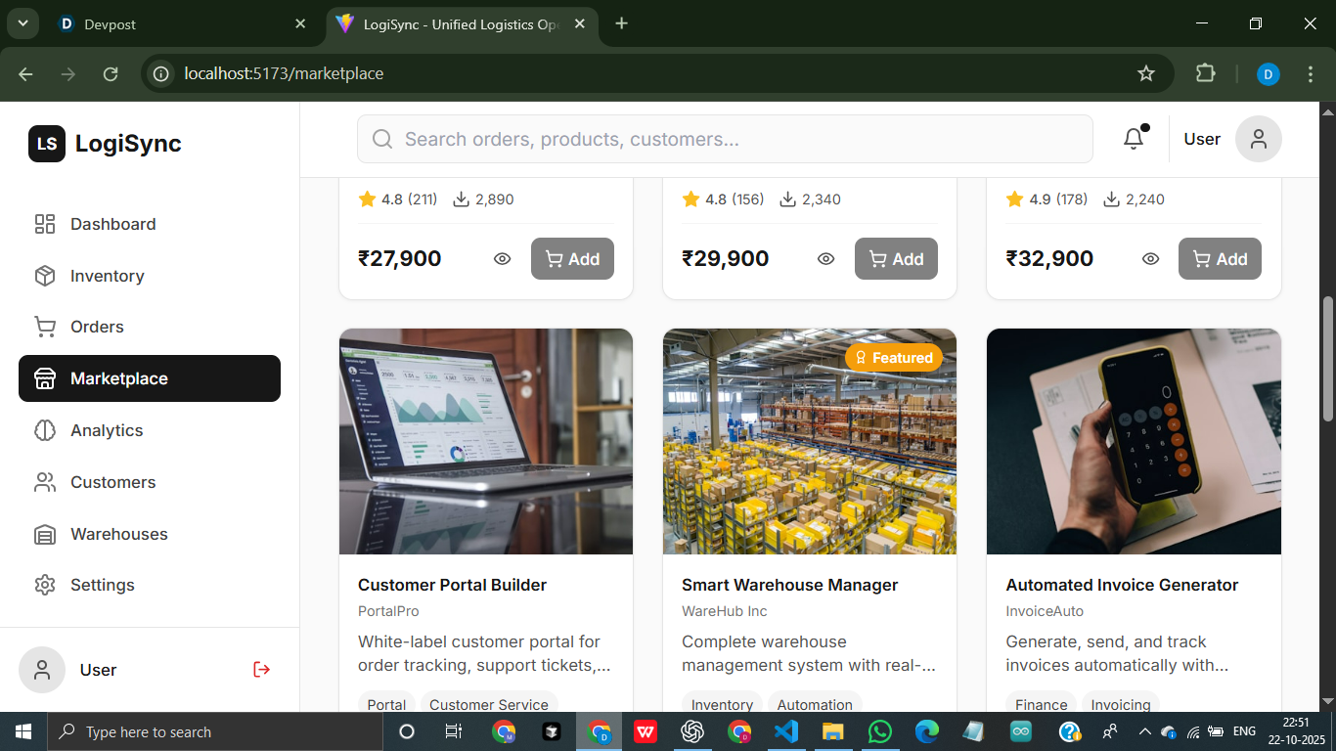Open Analytics in the sidebar
Image resolution: width=1336 pixels, height=751 pixels.
(x=150, y=430)
